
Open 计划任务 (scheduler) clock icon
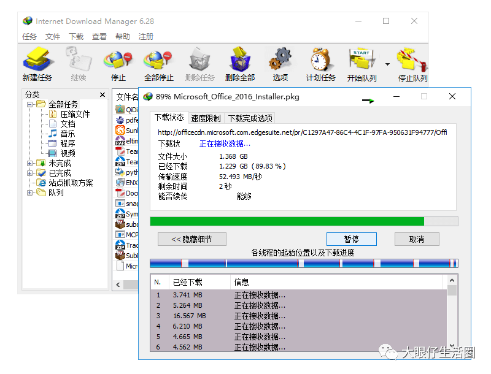click(x=320, y=64)
